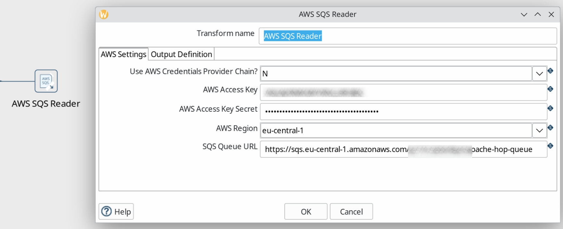Select the AWS Settings tab

coord(123,54)
